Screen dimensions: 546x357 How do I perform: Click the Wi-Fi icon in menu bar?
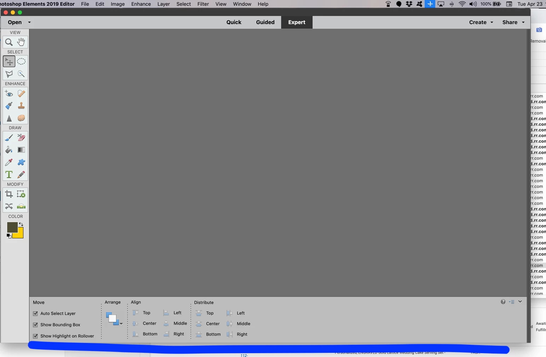coord(462,4)
